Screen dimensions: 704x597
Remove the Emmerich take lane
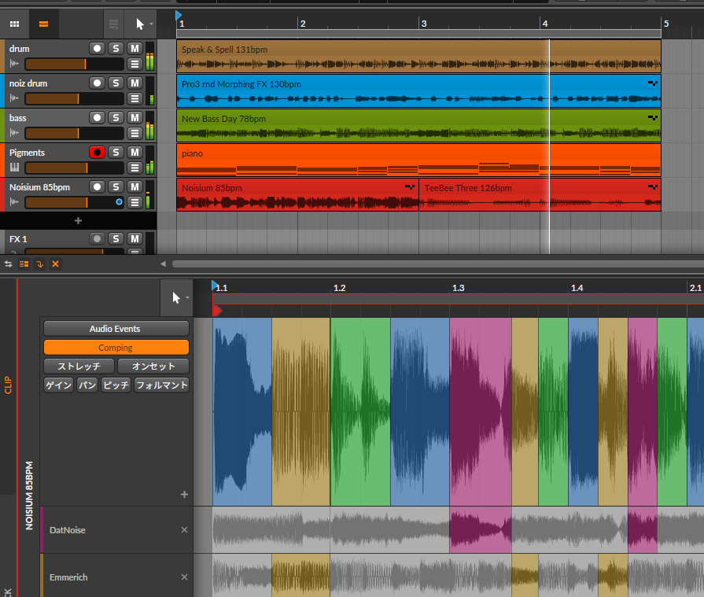click(184, 577)
